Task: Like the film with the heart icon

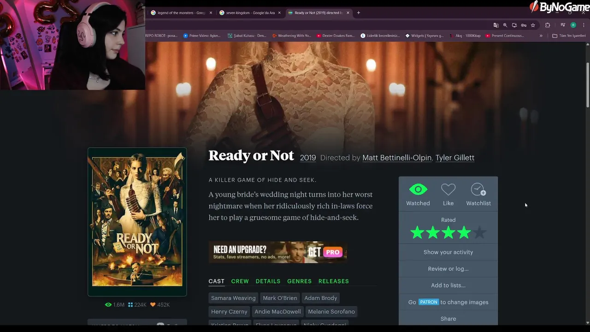Action: pos(448,190)
